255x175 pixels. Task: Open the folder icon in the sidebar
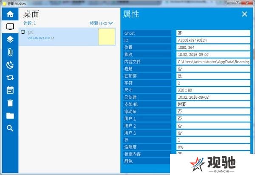coord(10,116)
